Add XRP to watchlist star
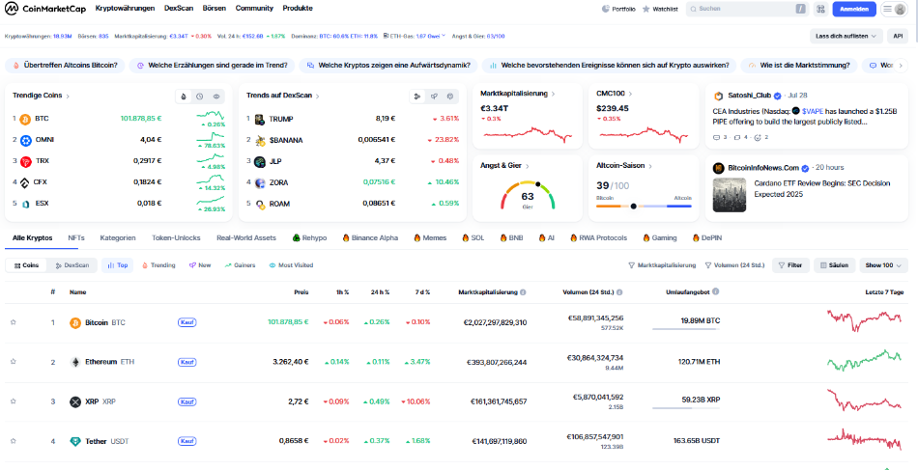This screenshot has height=470, width=918. pyautogui.click(x=13, y=401)
